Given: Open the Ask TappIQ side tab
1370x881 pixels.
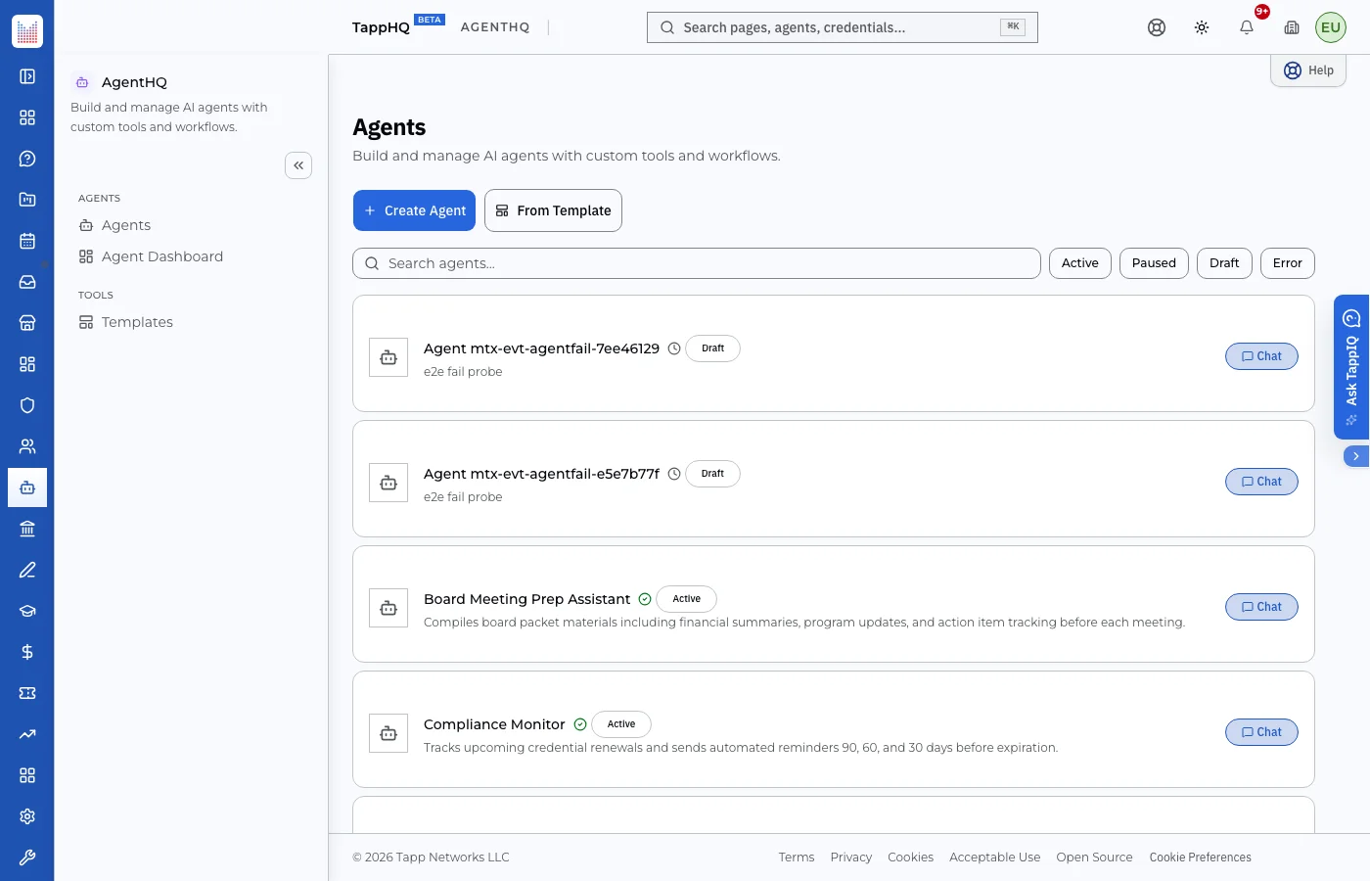Looking at the screenshot, I should [1351, 367].
